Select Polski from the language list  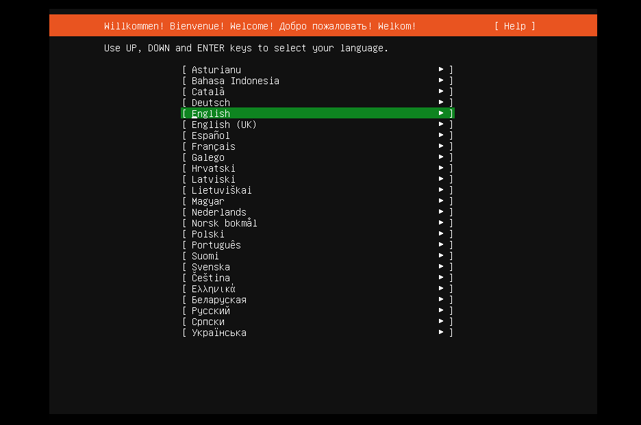[208, 234]
